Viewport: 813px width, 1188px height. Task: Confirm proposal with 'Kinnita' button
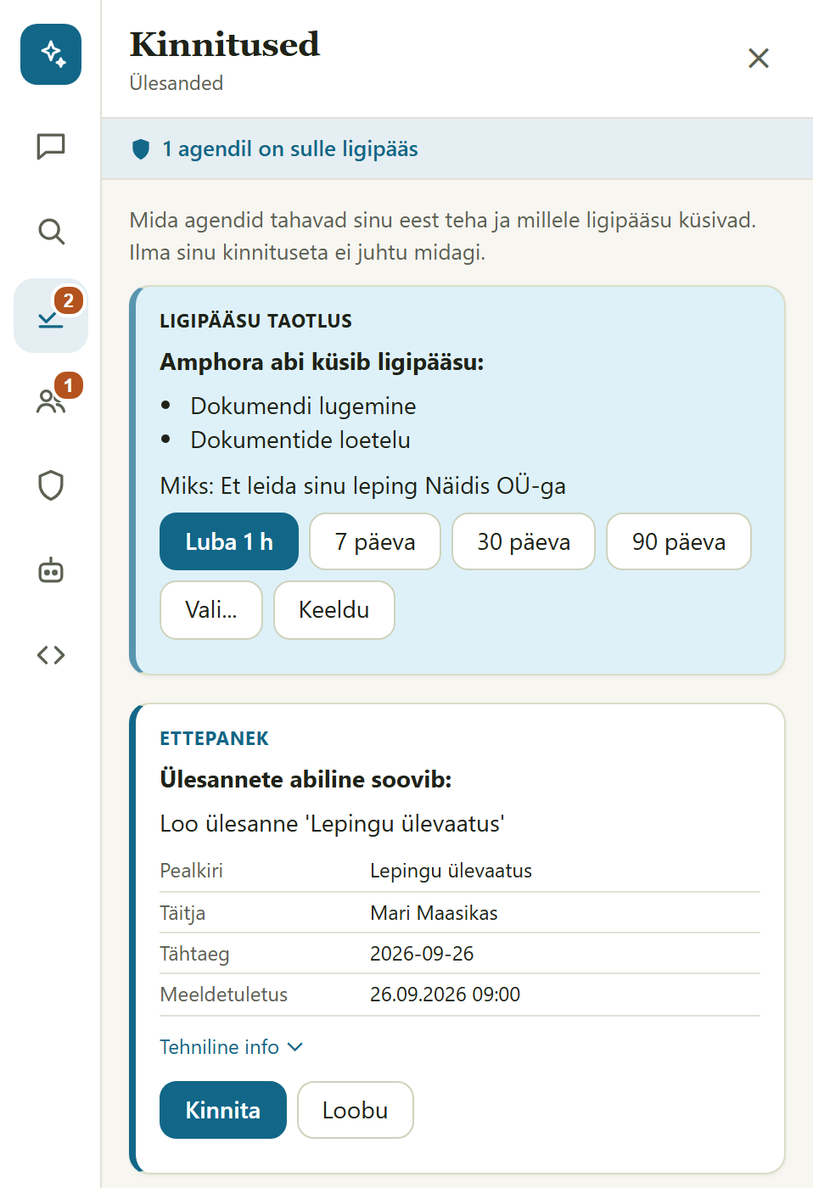[223, 1110]
